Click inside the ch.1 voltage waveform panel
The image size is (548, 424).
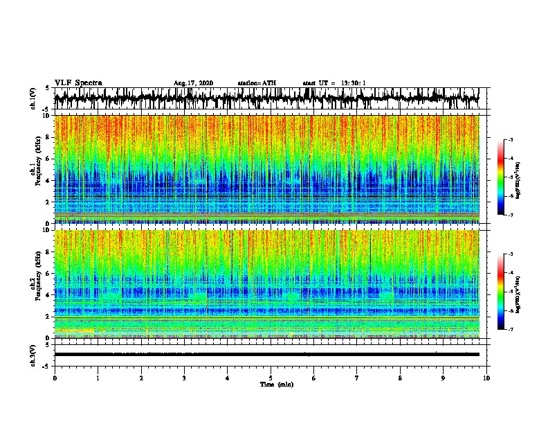[271, 98]
